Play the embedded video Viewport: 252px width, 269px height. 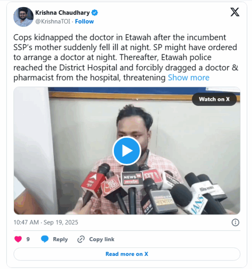tap(127, 151)
